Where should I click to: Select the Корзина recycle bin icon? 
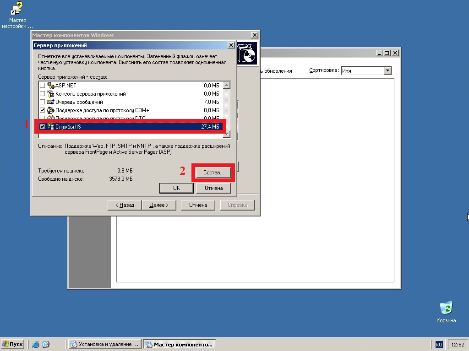tap(446, 312)
